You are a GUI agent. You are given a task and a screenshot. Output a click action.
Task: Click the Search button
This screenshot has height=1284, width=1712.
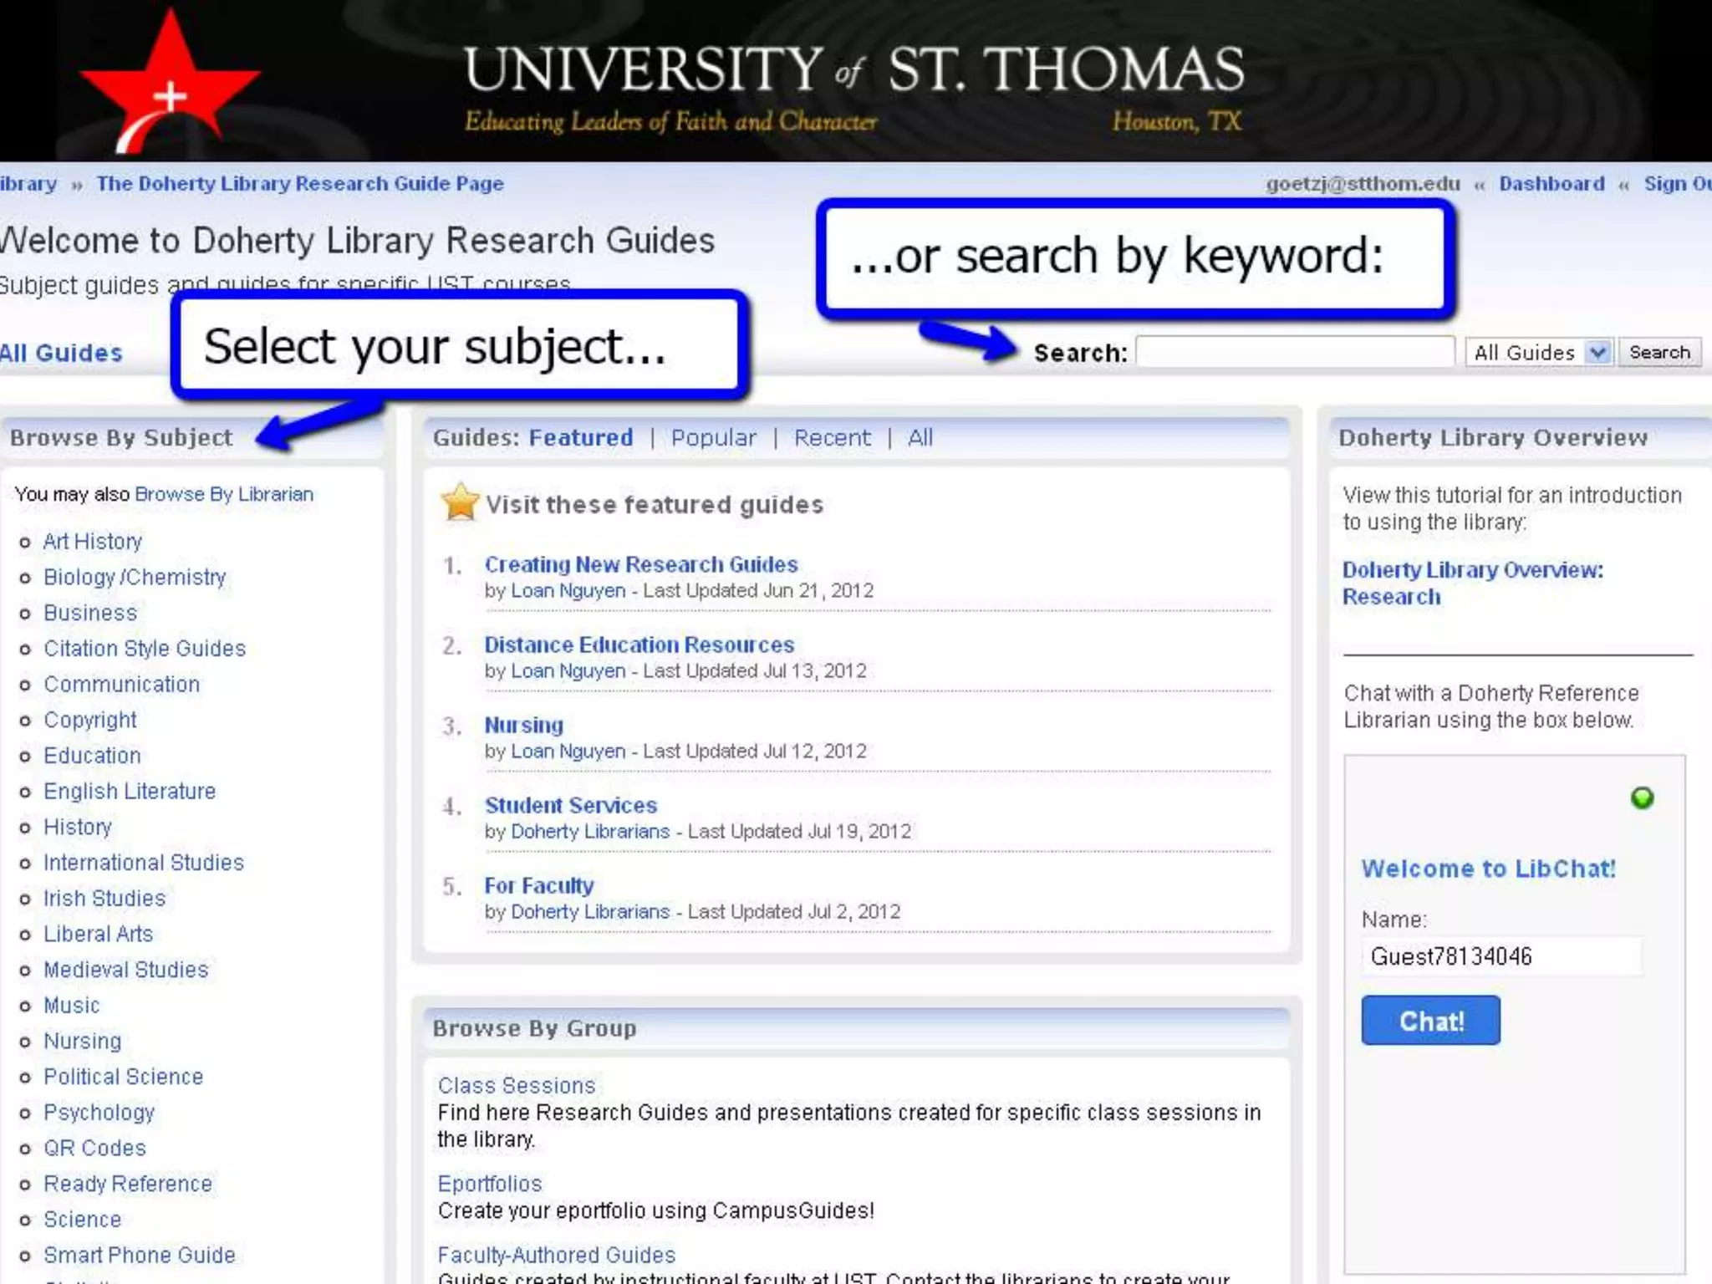1659,353
